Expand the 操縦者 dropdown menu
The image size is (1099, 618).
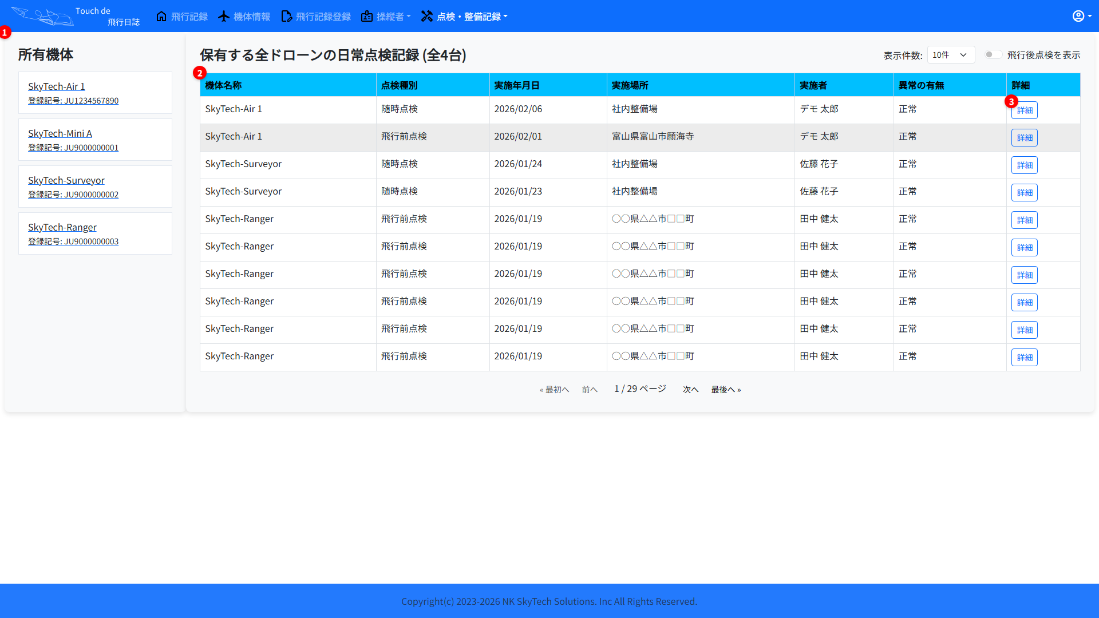tap(390, 16)
